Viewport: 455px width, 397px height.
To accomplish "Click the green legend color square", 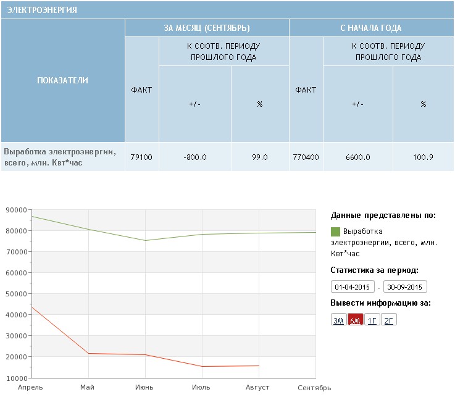I will [336, 232].
